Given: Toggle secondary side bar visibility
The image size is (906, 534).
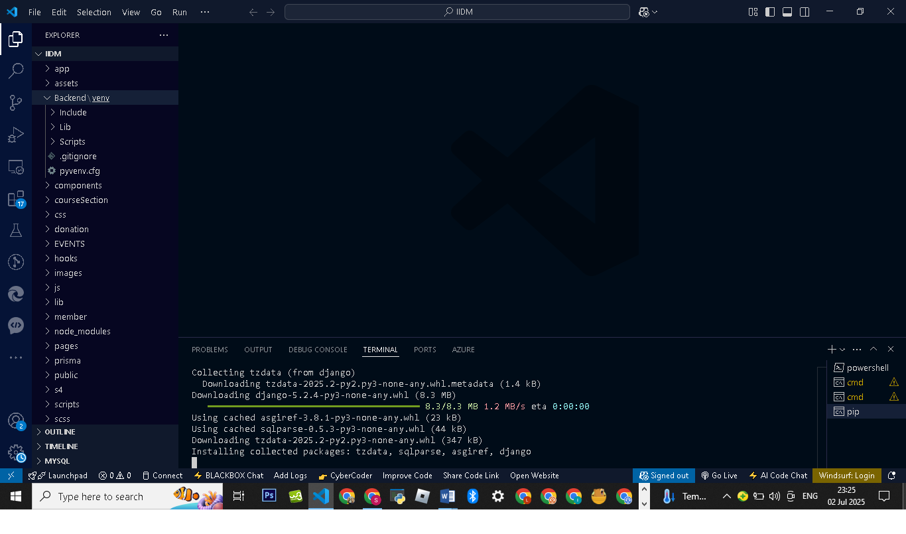Looking at the screenshot, I should pos(805,12).
